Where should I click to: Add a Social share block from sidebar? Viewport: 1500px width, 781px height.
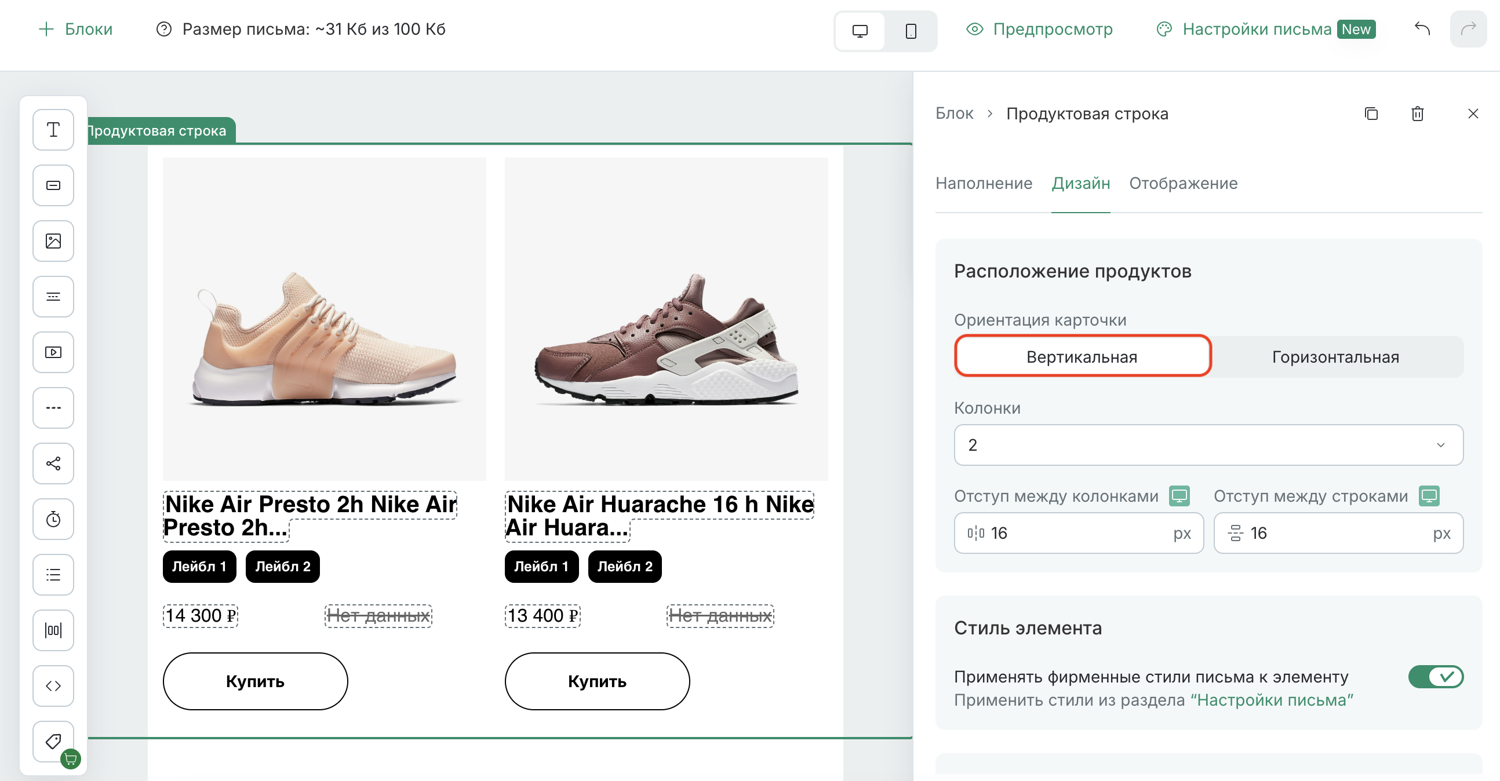(x=53, y=464)
